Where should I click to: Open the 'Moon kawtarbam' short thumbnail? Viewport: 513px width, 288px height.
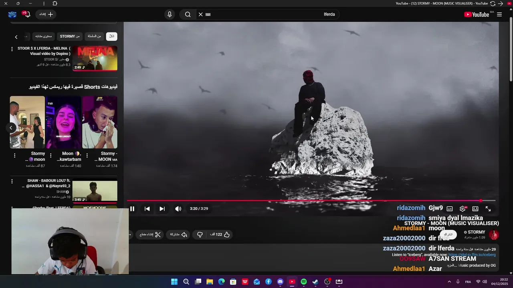point(63,122)
